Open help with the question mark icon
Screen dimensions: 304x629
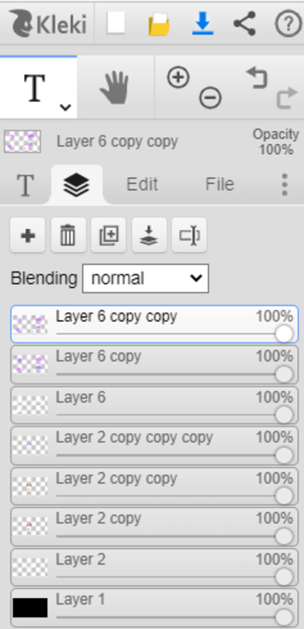[x=288, y=24]
